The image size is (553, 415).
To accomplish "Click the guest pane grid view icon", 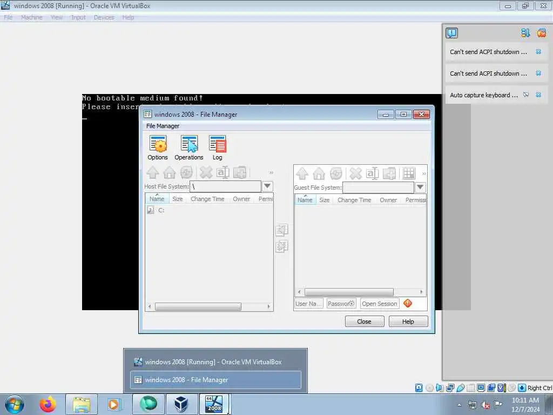I will (x=409, y=173).
